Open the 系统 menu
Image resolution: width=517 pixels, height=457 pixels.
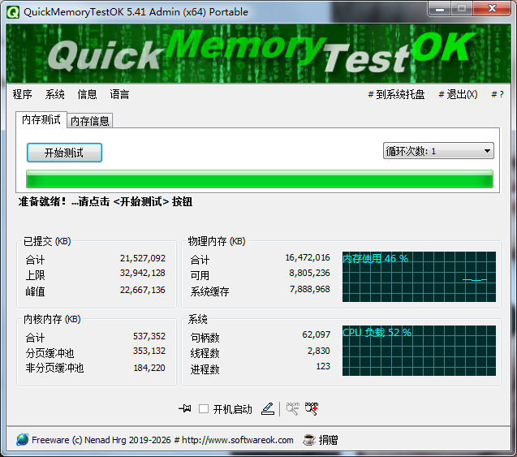[x=54, y=94]
